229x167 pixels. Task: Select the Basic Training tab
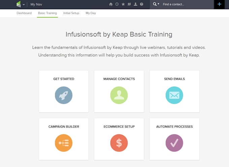(x=47, y=13)
